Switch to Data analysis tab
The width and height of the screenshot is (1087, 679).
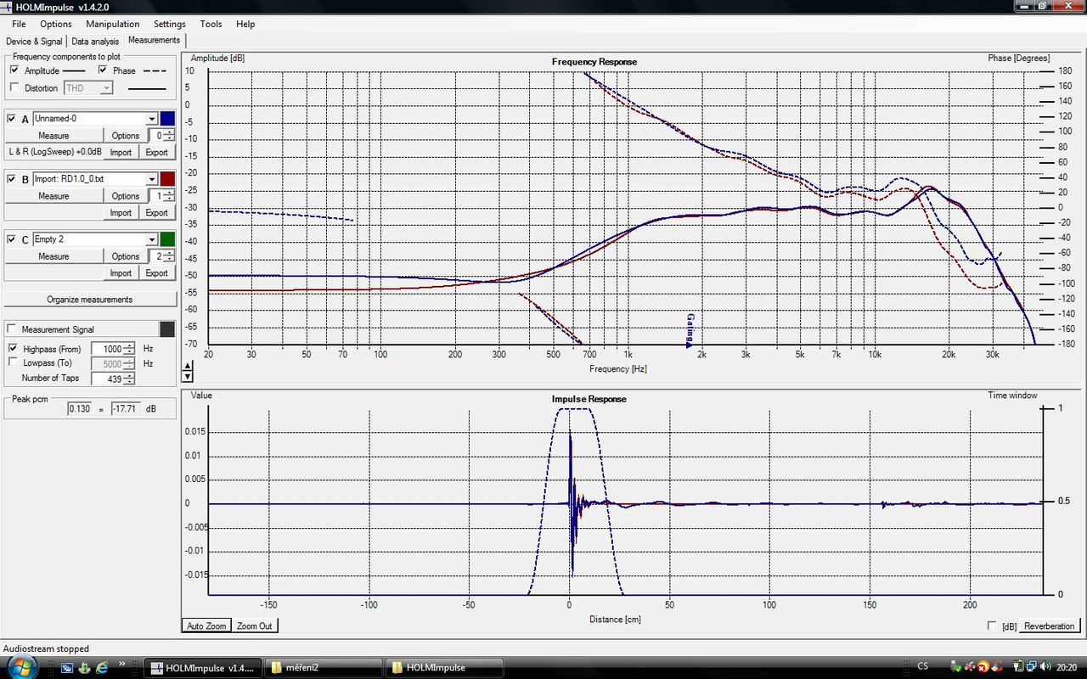pos(95,41)
